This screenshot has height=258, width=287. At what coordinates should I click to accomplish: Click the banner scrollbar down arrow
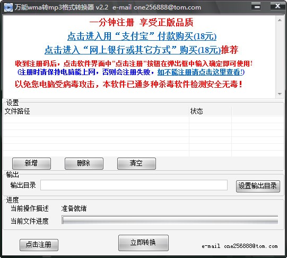click(x=280, y=94)
